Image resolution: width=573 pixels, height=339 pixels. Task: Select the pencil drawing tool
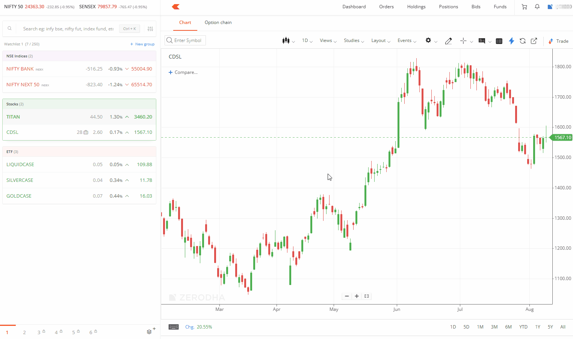pyautogui.click(x=448, y=41)
